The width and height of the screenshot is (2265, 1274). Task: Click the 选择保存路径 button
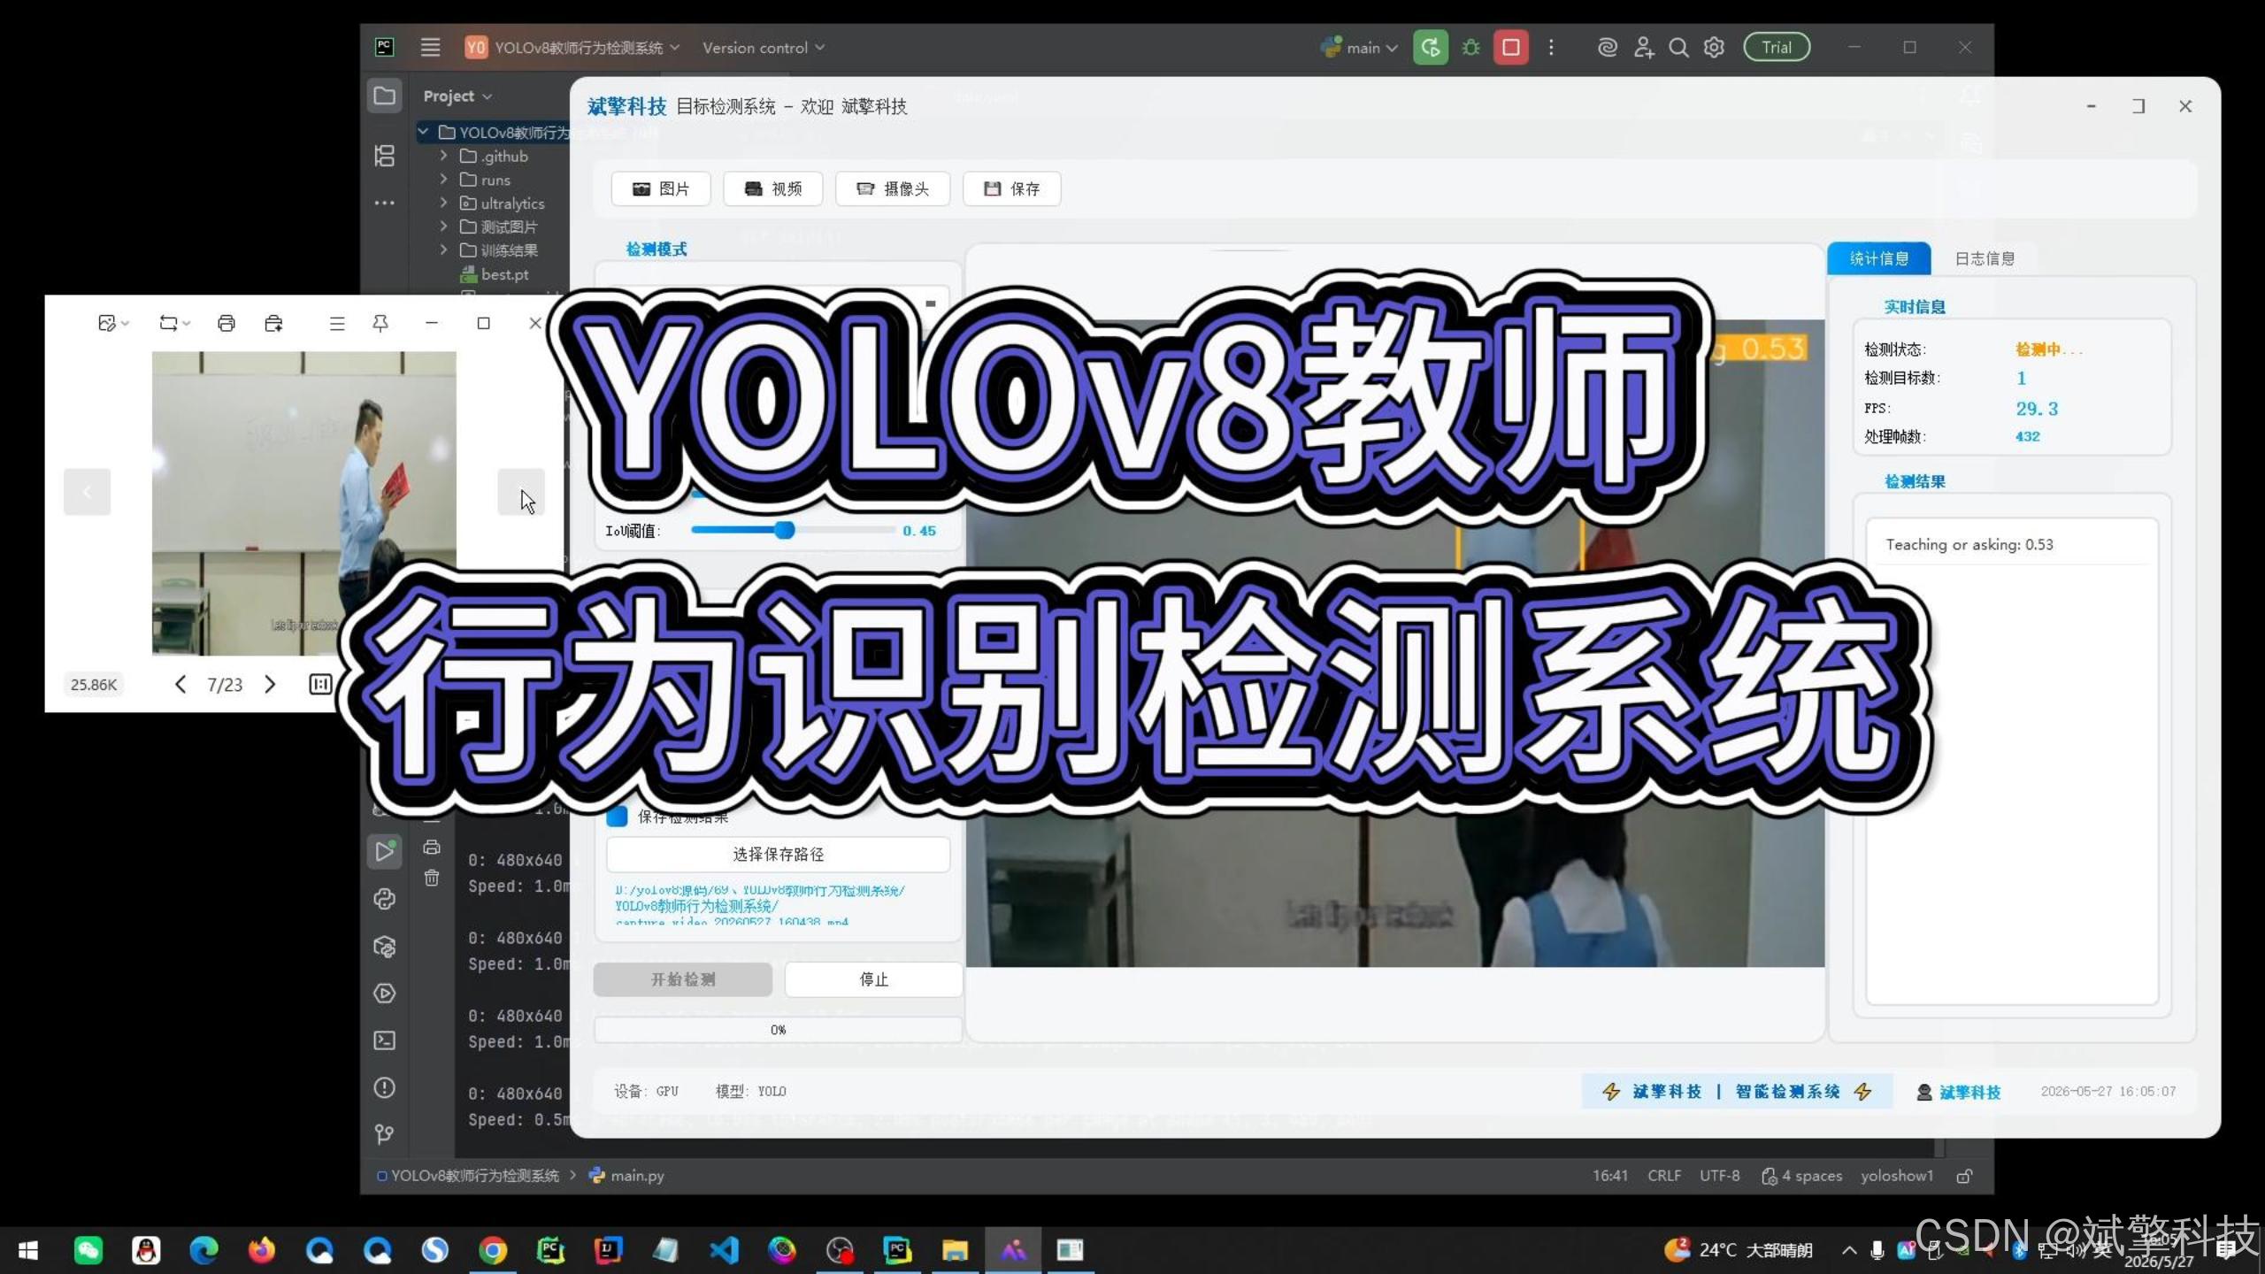tap(779, 854)
